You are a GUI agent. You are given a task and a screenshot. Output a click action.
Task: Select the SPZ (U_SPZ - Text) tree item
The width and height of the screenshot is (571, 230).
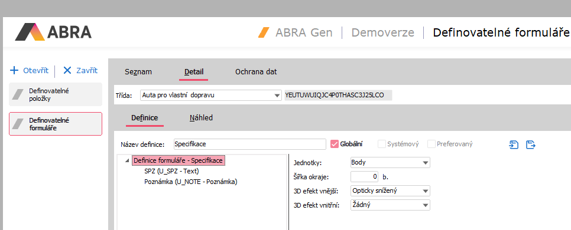tap(171, 171)
